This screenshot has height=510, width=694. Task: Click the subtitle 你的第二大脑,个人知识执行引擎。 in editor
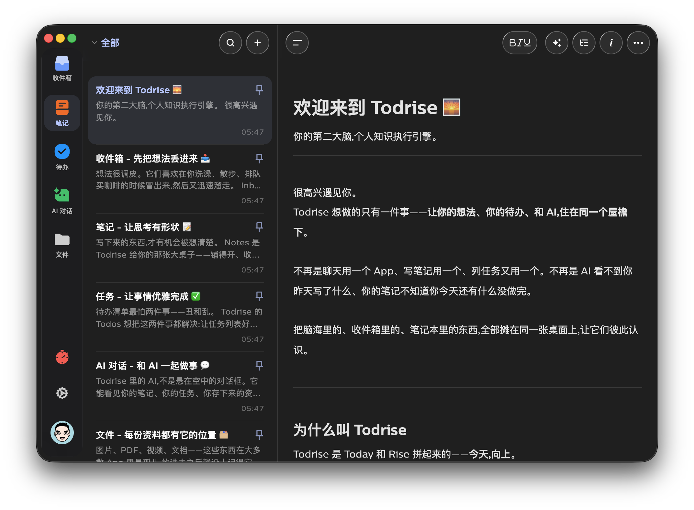coord(365,136)
